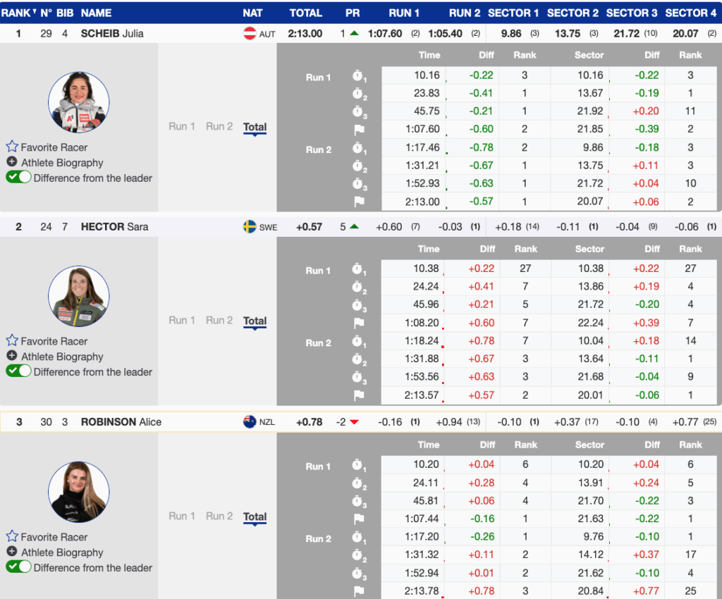This screenshot has height=599, width=722.
Task: Click Sara Hector's profile photo
Action: (x=79, y=296)
